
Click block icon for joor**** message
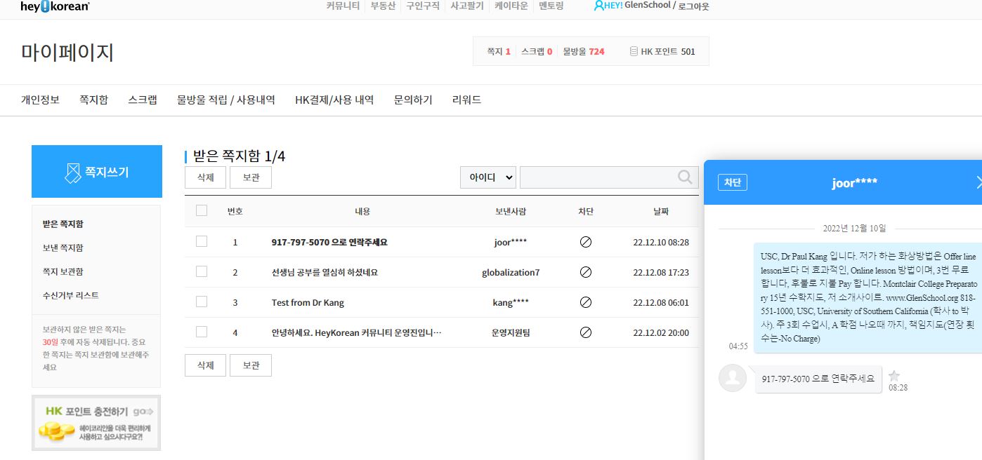pos(585,242)
